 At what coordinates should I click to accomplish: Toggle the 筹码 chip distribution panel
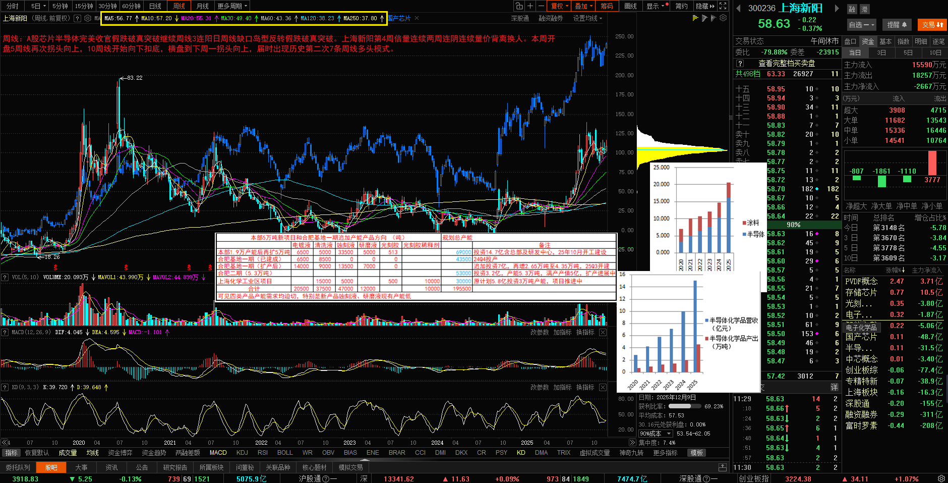click(607, 6)
